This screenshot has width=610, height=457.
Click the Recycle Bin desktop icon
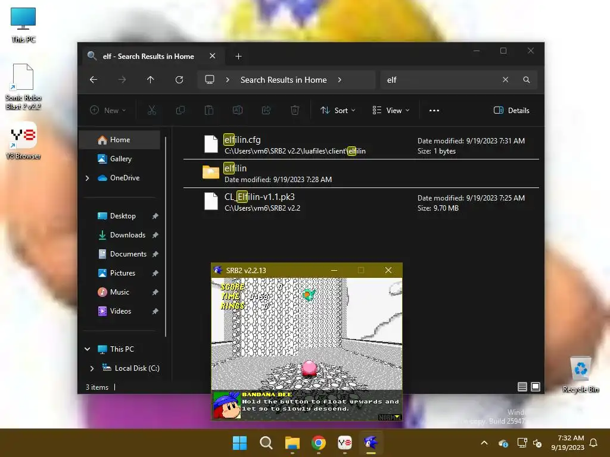581,375
